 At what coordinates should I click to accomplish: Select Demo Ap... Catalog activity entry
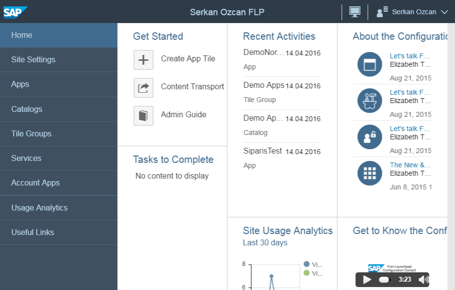tap(282, 126)
